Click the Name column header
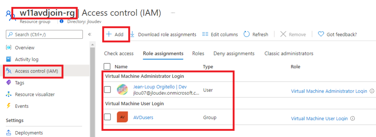Screen dimensions: 376x137 121,67
